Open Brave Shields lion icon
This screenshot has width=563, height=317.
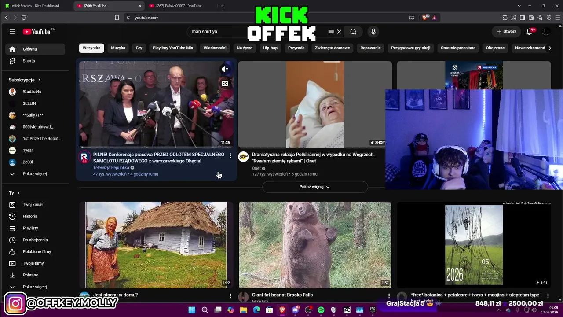pyautogui.click(x=425, y=18)
